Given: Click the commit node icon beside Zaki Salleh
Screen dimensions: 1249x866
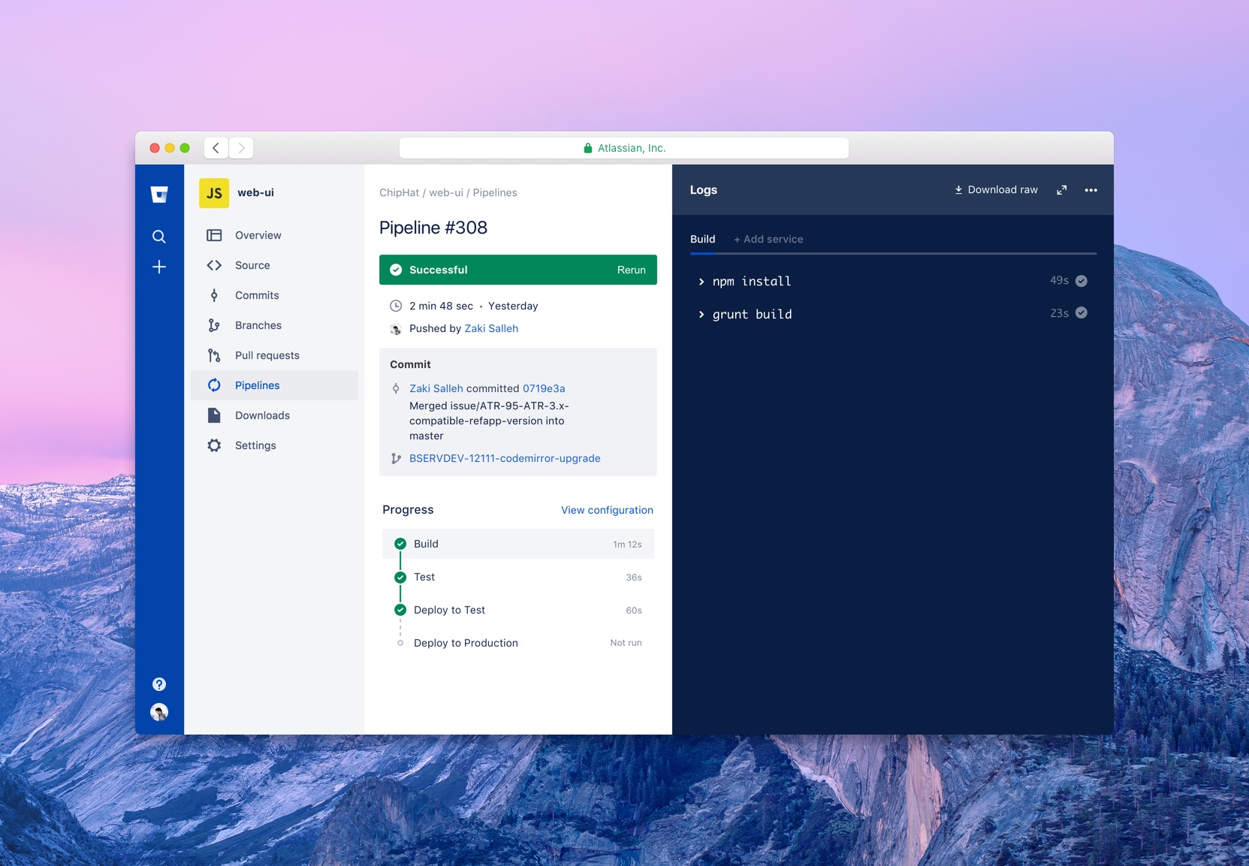Looking at the screenshot, I should coord(396,388).
